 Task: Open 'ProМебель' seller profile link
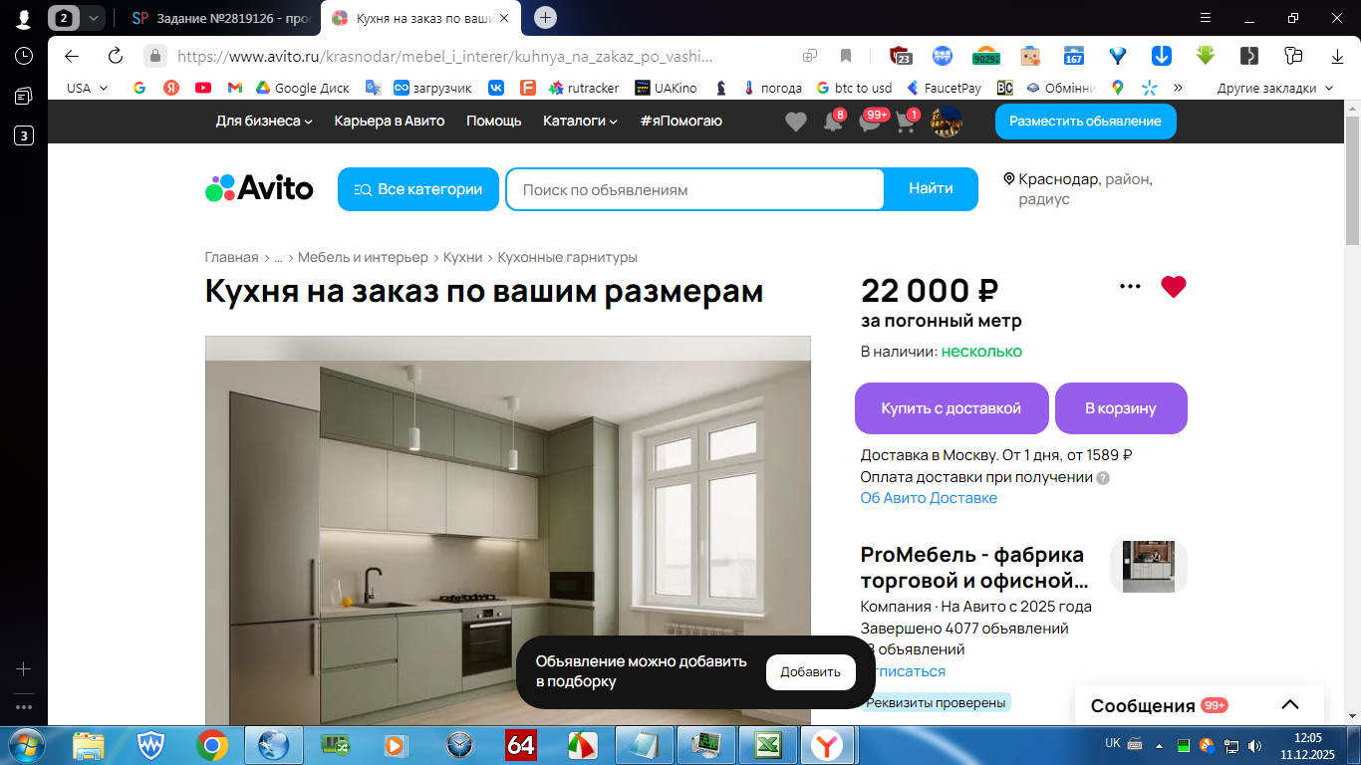click(972, 567)
